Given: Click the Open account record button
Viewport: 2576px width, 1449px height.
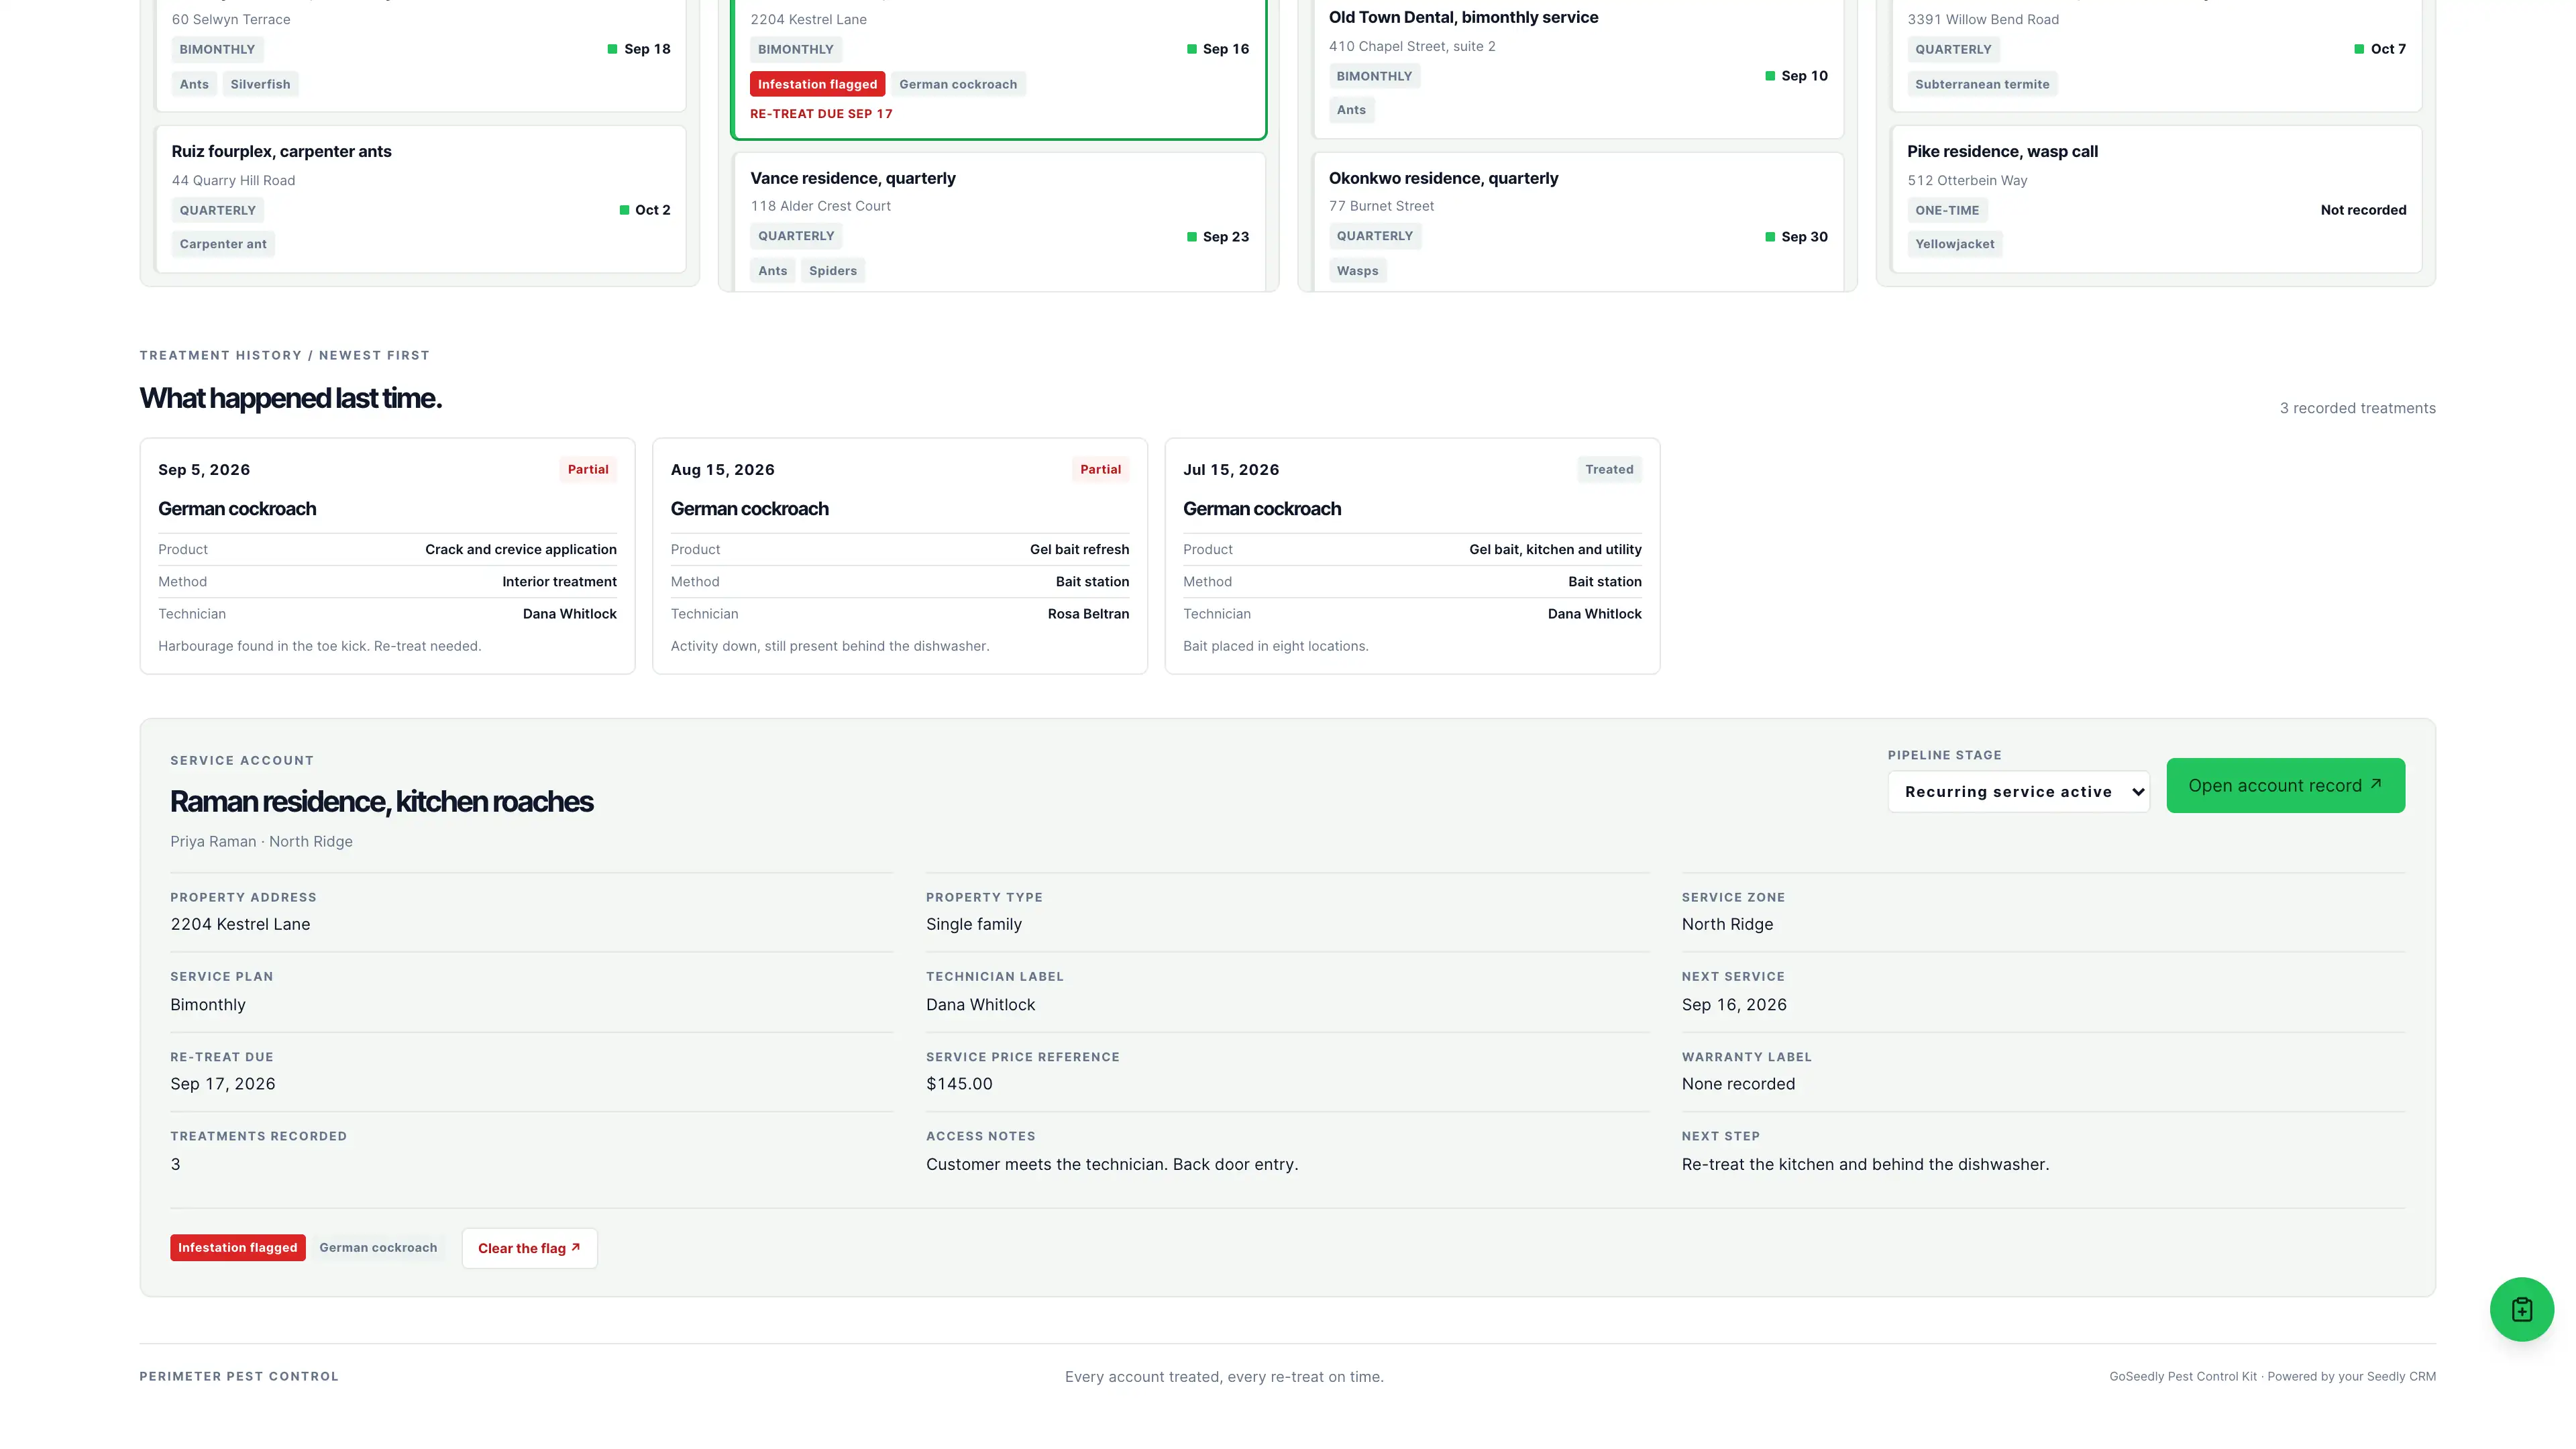Looking at the screenshot, I should (x=2285, y=785).
